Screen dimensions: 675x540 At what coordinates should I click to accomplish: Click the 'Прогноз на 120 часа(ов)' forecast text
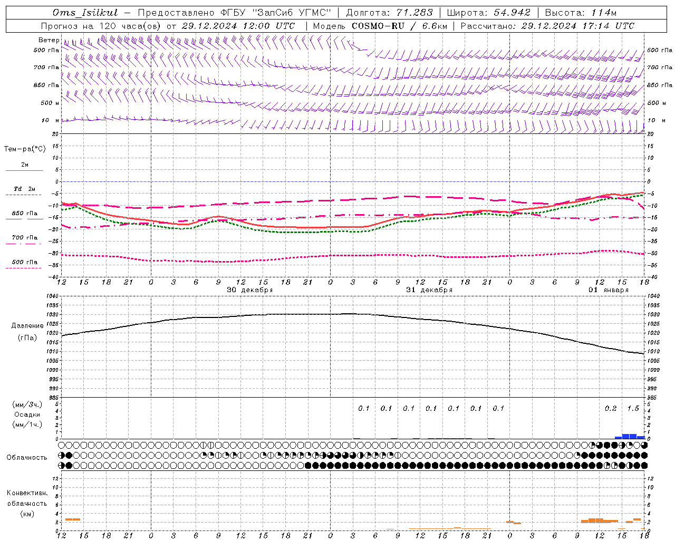[x=101, y=26]
